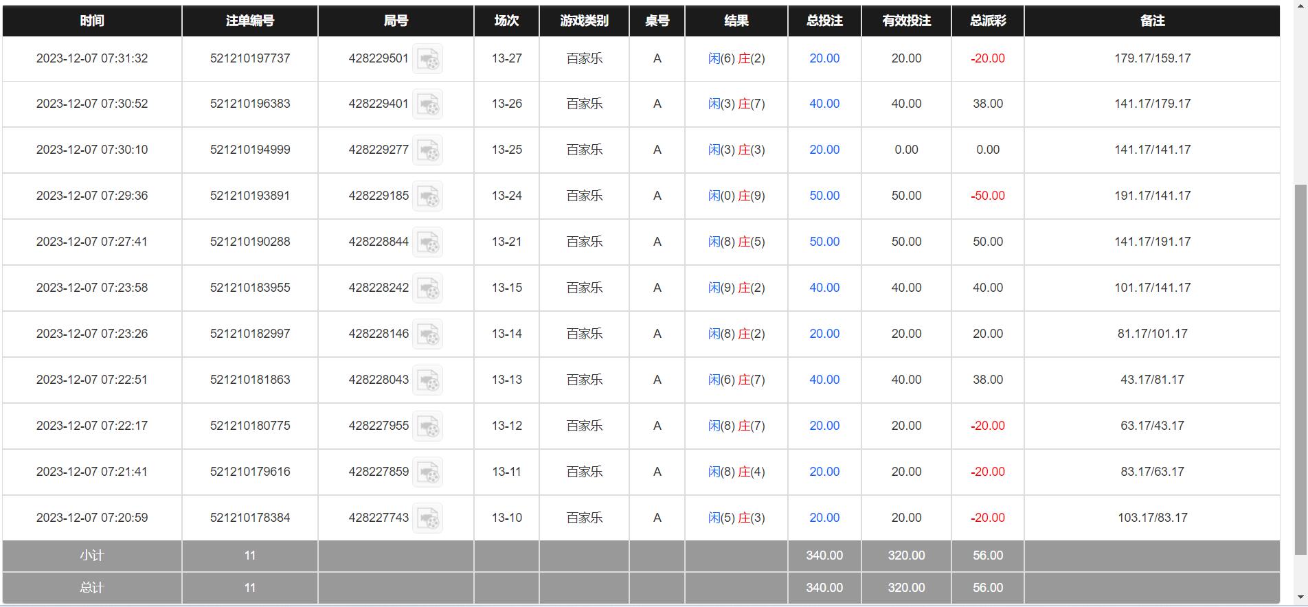Screen dimensions: 1308x607
Task: Click the 总派彩 column header
Action: [x=988, y=21]
